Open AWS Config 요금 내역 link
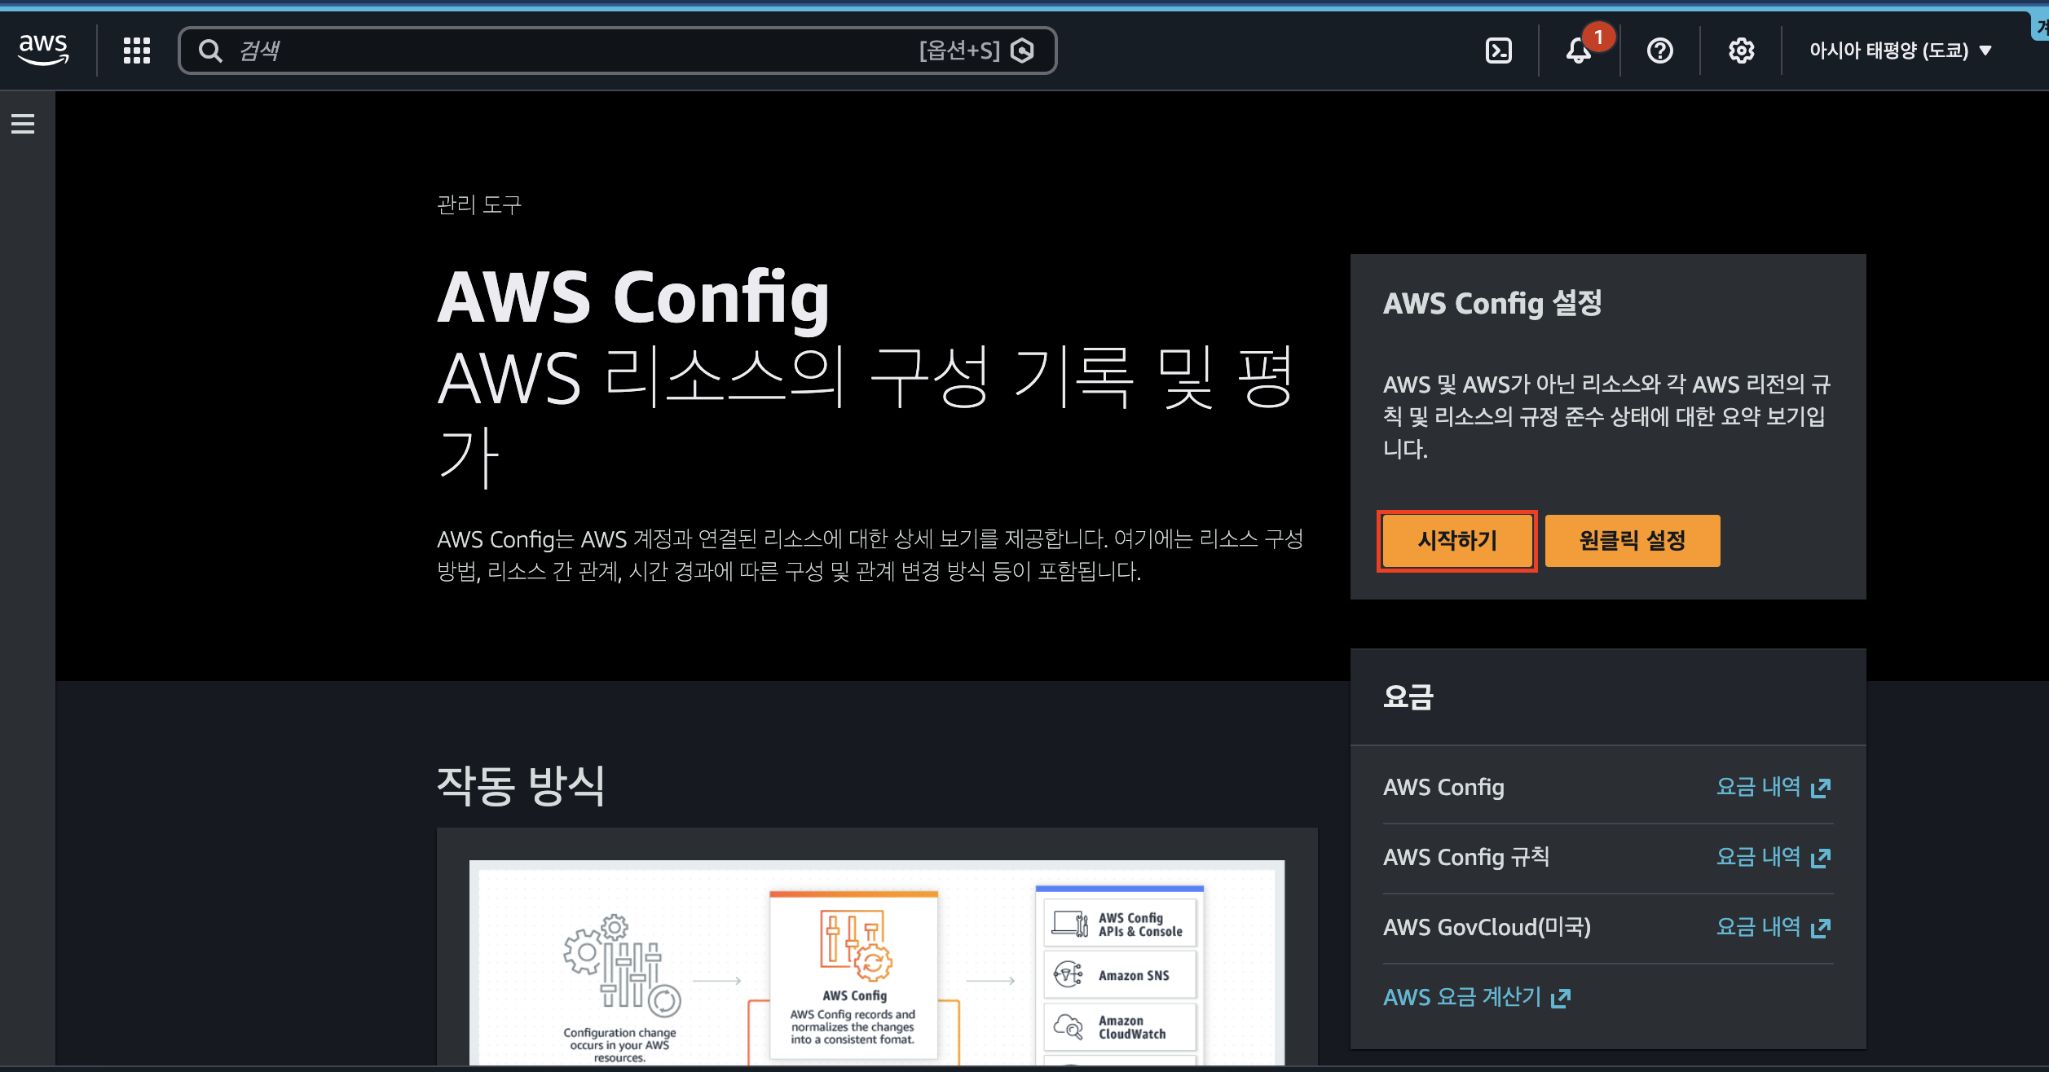Screen dimensions: 2049x1072 pyautogui.click(x=1772, y=787)
